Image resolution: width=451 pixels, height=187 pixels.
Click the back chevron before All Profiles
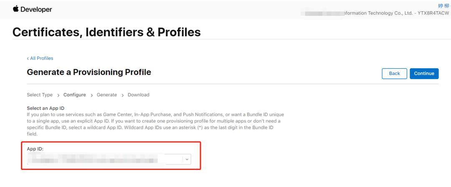28,58
